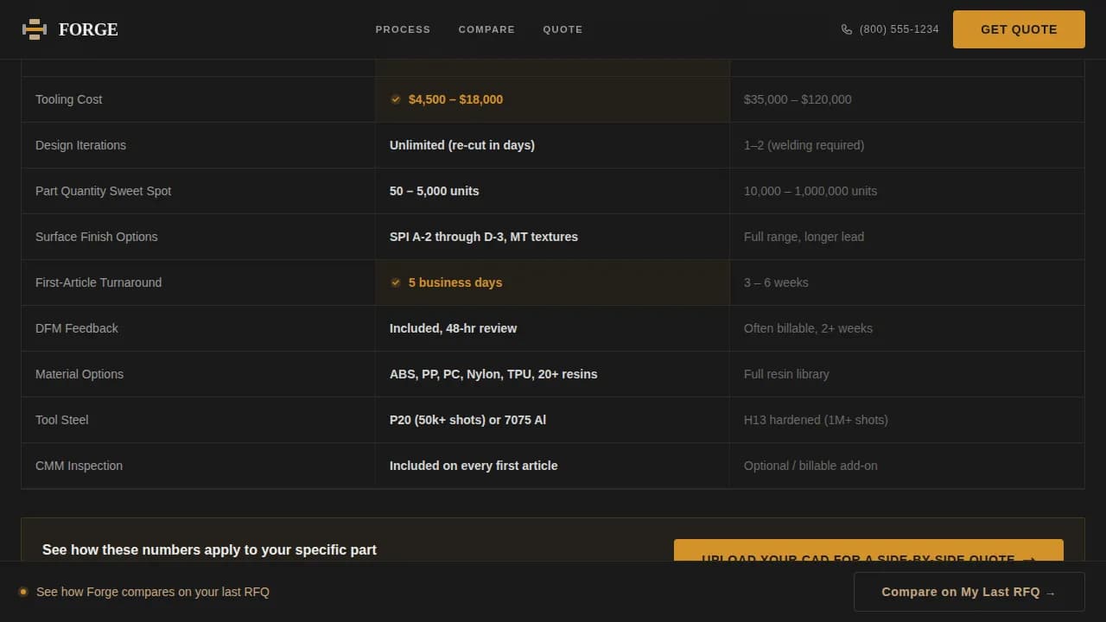
Task: Click the Forge logo icon
Action: click(34, 29)
